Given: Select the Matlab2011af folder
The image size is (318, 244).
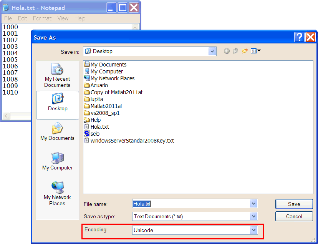Looking at the screenshot, I should 103,106.
